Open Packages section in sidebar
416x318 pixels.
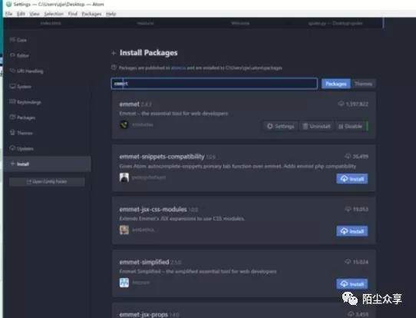click(26, 118)
